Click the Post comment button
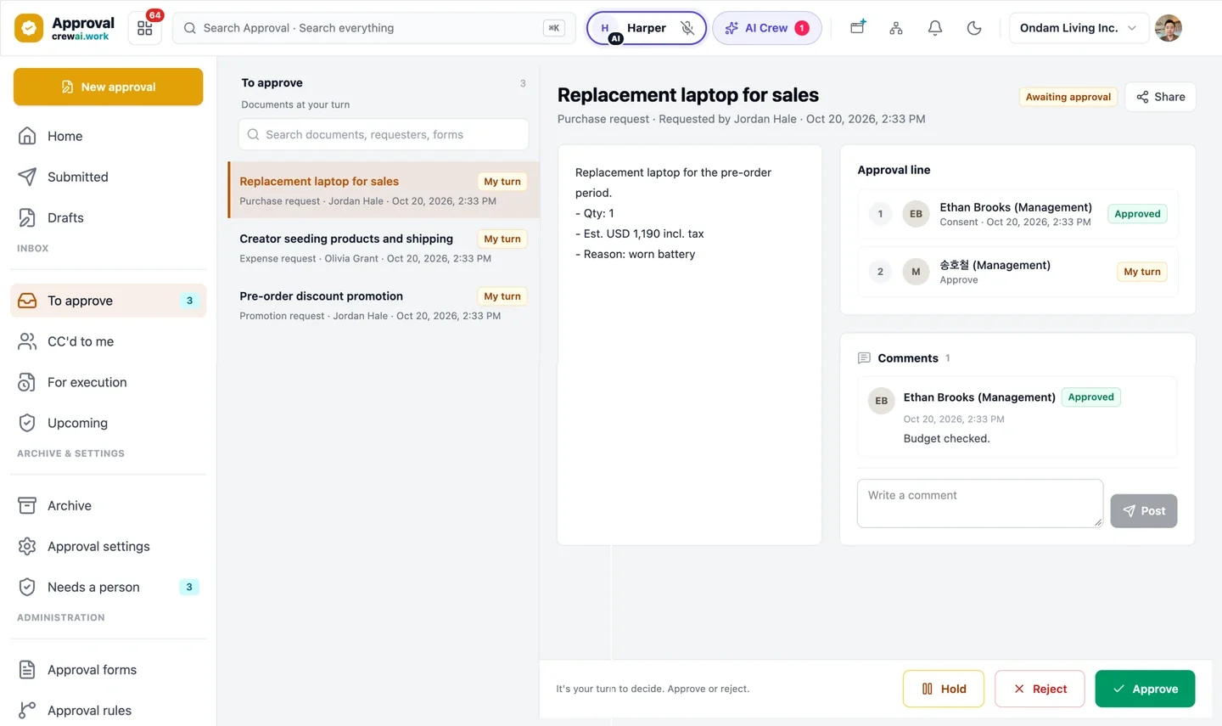This screenshot has height=726, width=1222. pos(1144,511)
